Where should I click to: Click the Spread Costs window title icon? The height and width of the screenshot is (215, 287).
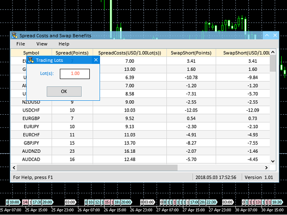pos(15,36)
